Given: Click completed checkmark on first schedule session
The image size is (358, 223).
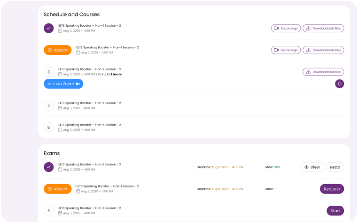Looking at the screenshot, I should coord(48,28).
